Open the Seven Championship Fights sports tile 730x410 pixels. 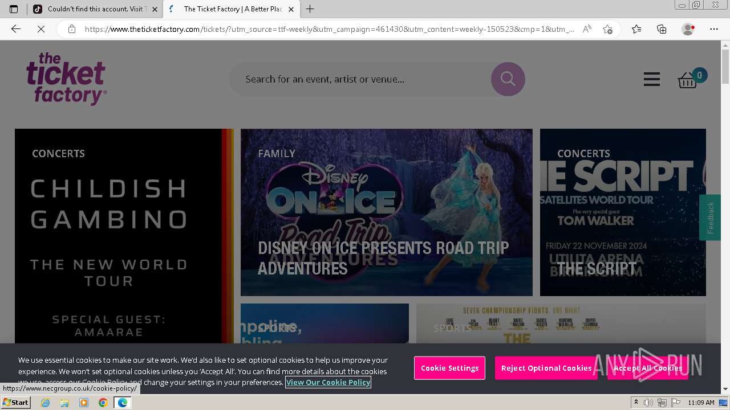[x=561, y=323]
